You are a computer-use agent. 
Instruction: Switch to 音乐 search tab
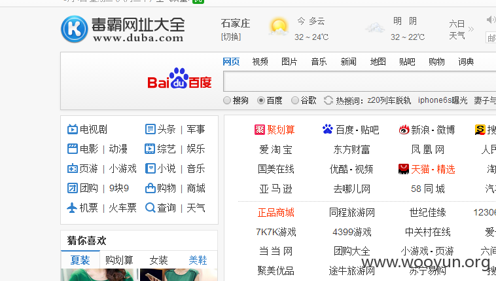point(319,62)
